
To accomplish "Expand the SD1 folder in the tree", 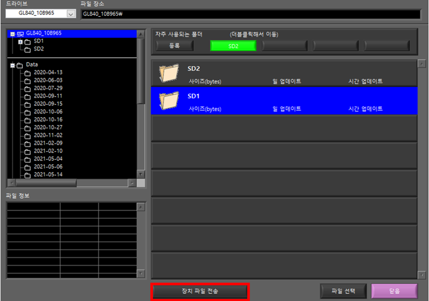I will coord(20,42).
